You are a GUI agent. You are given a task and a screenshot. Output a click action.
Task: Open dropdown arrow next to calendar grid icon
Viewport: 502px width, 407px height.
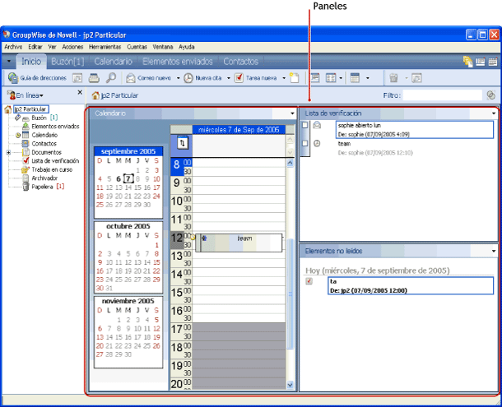coord(368,78)
